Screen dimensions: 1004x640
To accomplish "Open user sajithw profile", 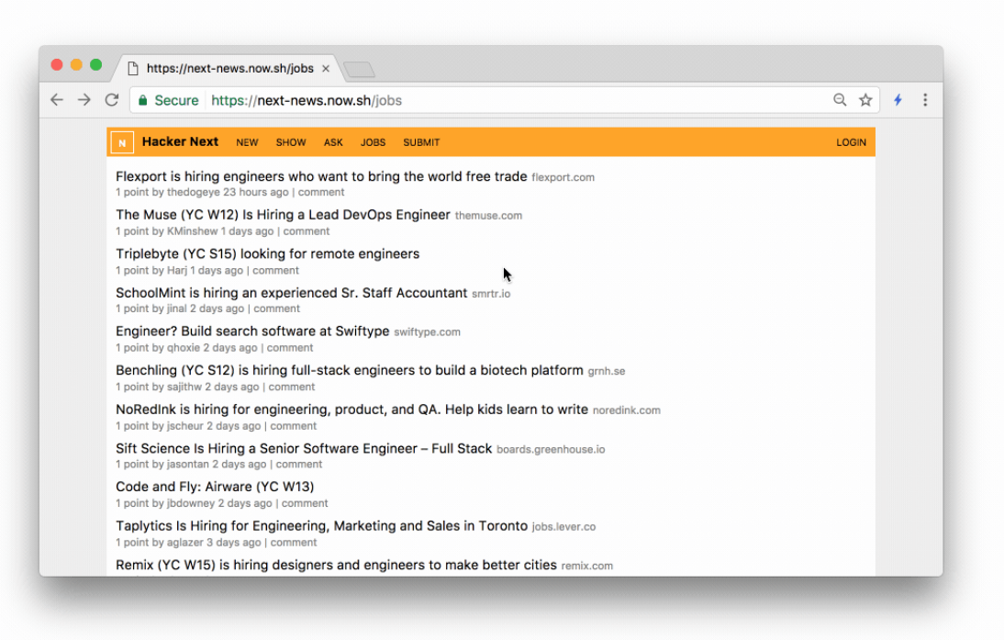I will 184,387.
